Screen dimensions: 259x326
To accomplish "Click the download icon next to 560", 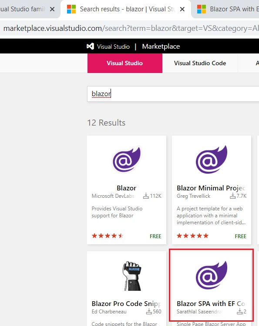I will pos(149,312).
